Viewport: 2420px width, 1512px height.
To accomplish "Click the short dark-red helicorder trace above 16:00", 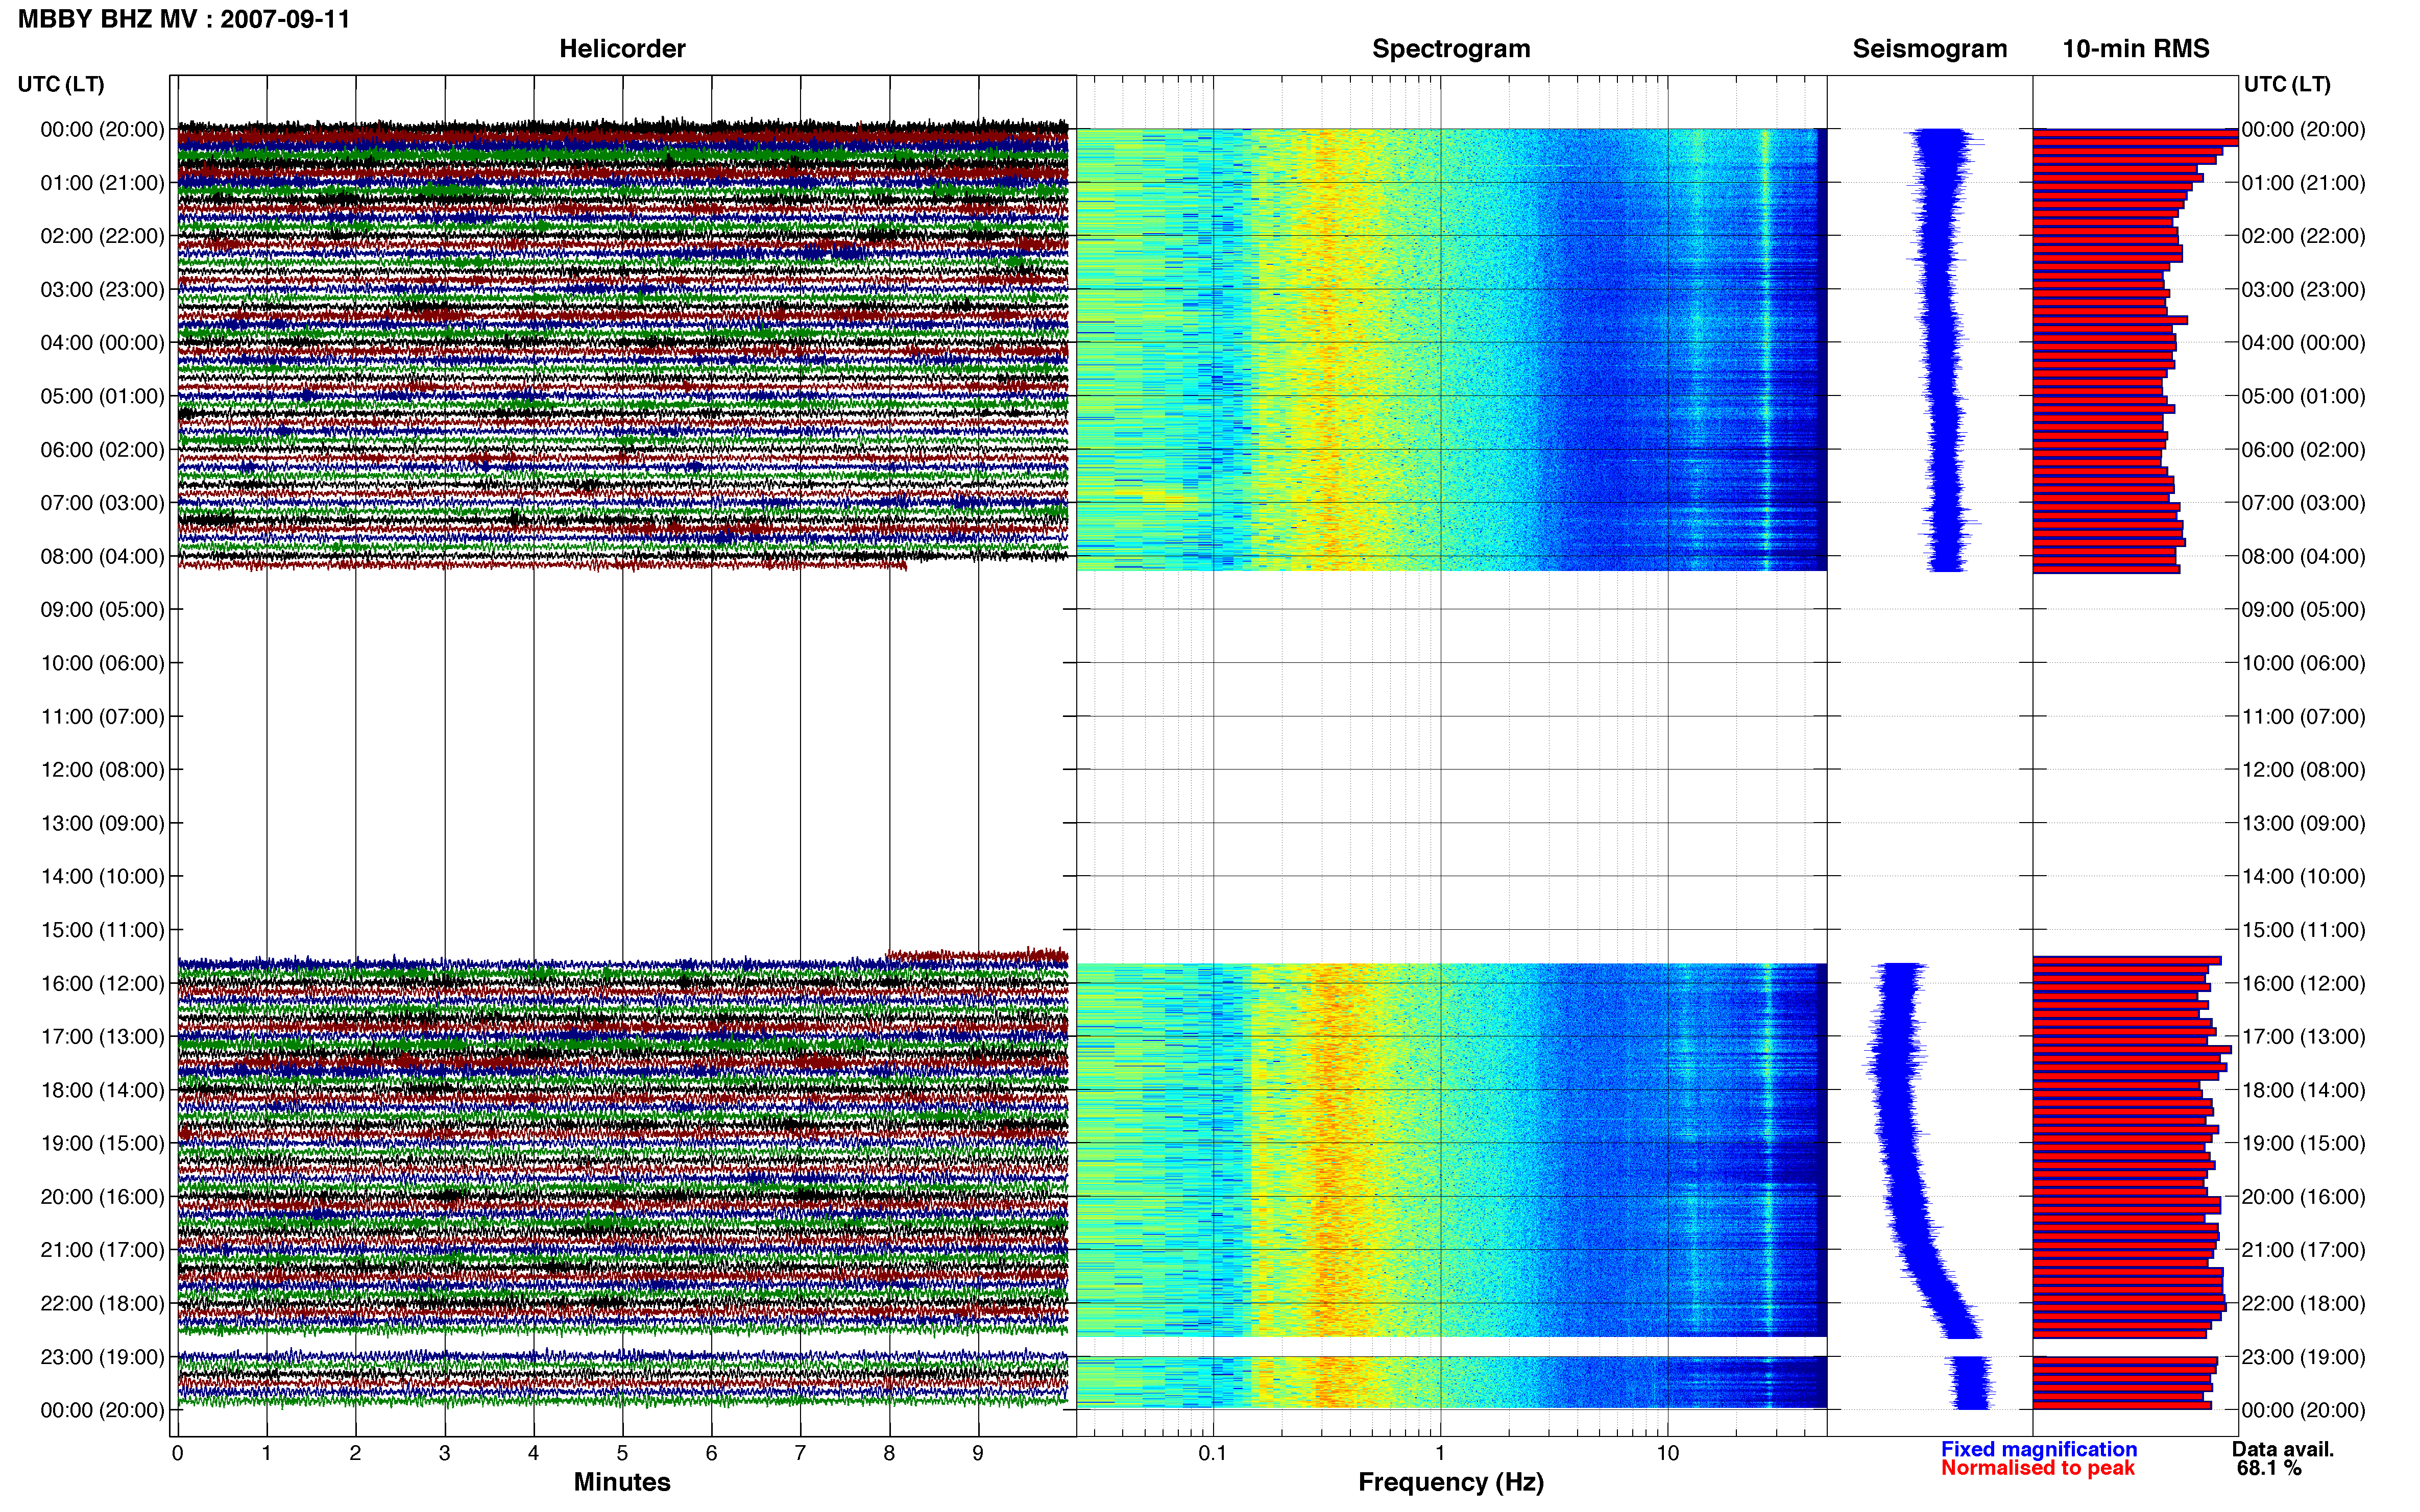I will point(977,957).
